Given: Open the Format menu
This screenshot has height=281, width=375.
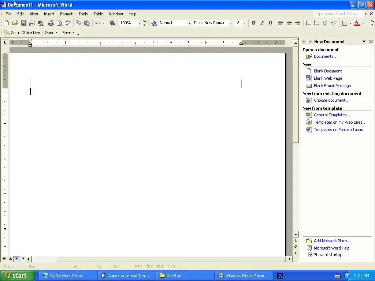Looking at the screenshot, I should (x=66, y=14).
